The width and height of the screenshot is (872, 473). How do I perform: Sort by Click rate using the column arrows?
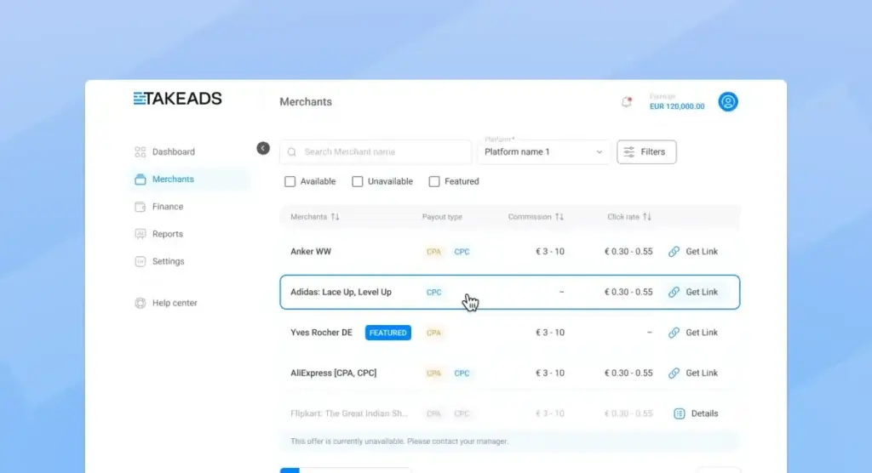647,217
